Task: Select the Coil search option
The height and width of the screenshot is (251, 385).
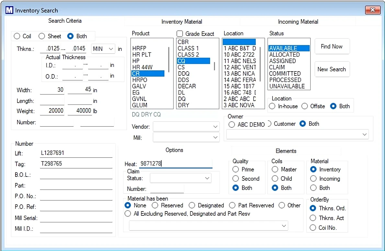Action: (17, 36)
